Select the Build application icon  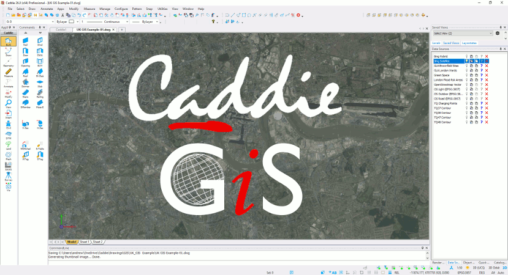(x=9, y=41)
